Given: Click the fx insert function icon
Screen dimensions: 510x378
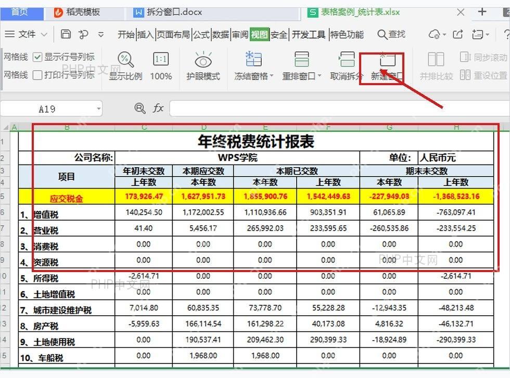Looking at the screenshot, I should tap(158, 108).
